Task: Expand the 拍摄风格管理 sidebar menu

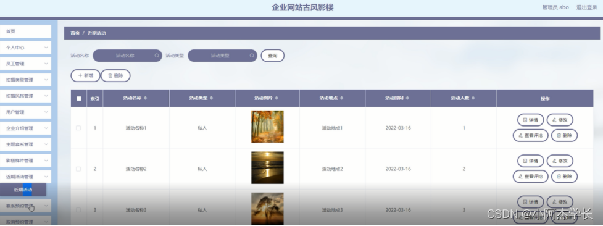Action: click(26, 96)
